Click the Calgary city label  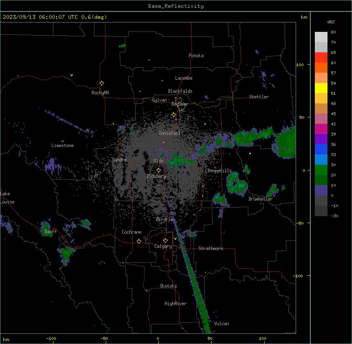(x=163, y=246)
